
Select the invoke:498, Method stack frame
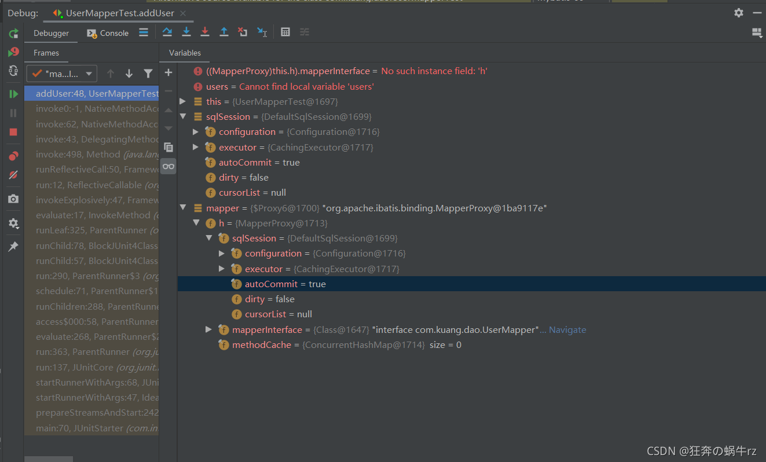pyautogui.click(x=91, y=155)
